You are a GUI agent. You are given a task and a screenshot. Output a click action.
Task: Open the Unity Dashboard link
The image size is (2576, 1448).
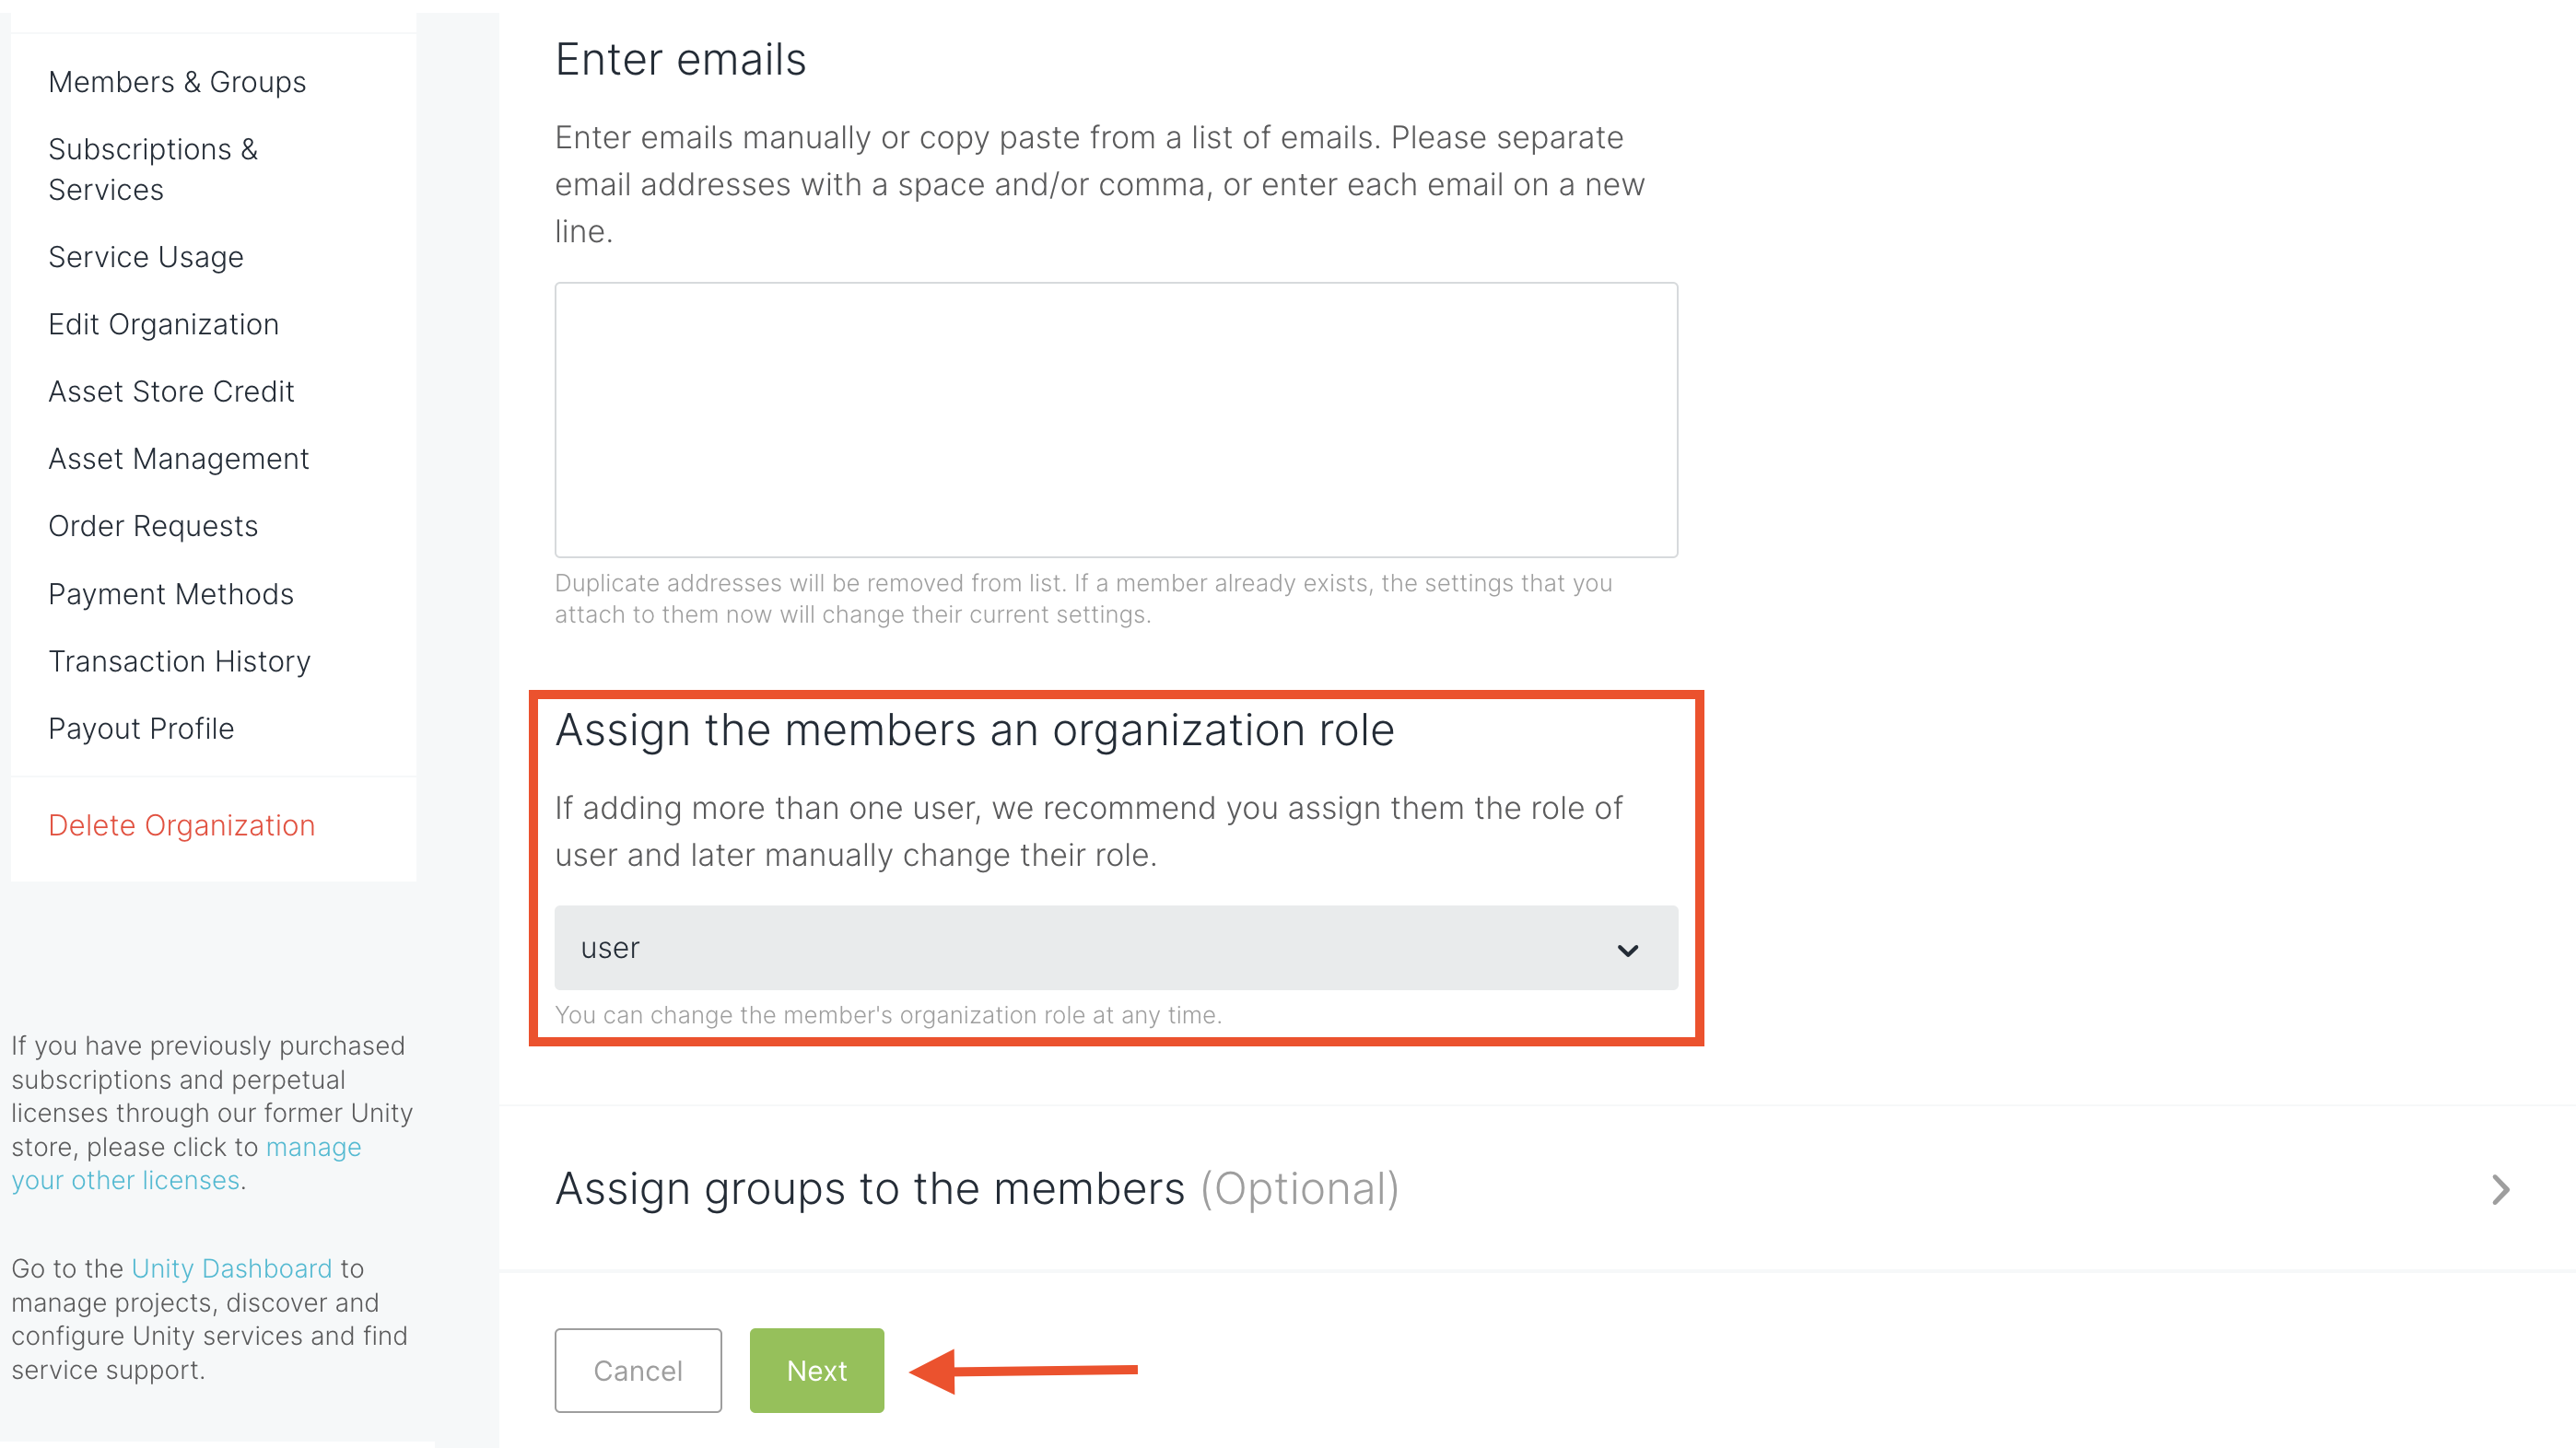232,1268
